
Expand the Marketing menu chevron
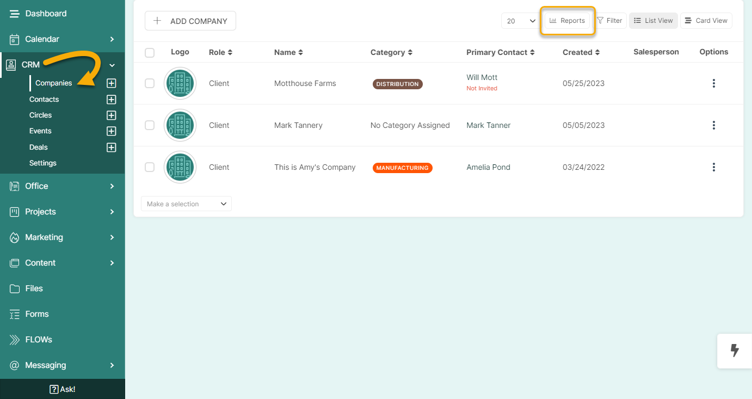click(112, 237)
